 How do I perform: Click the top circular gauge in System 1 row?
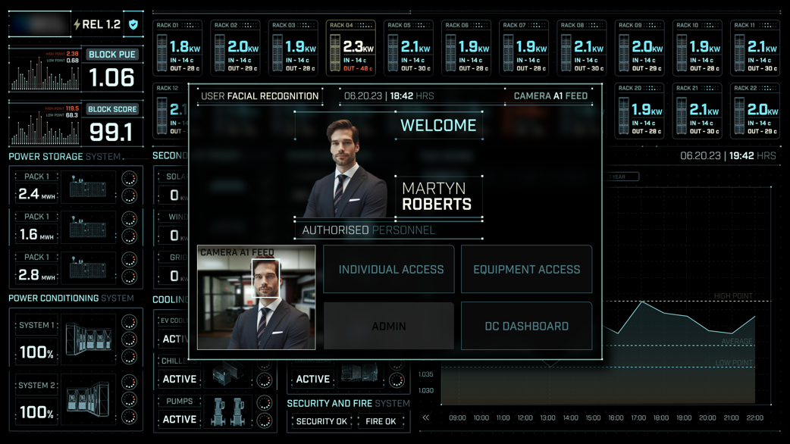tap(130, 322)
